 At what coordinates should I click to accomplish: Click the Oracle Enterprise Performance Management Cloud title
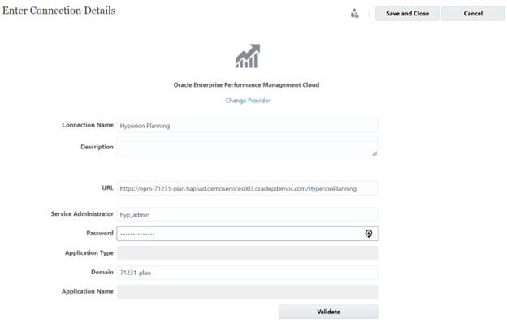(246, 85)
